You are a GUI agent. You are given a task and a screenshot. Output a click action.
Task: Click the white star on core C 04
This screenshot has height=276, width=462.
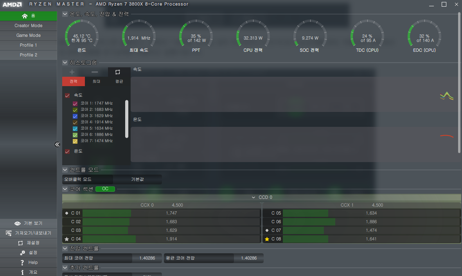tap(67, 239)
